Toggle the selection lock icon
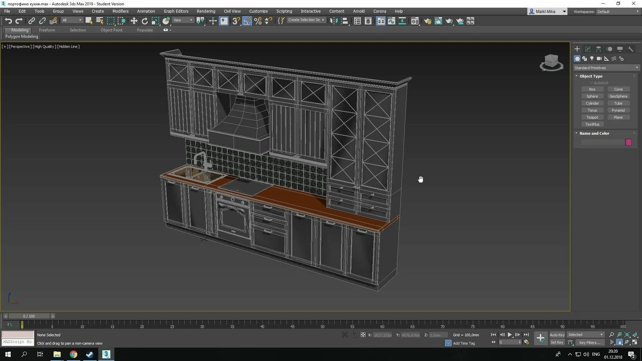Image resolution: width=642 pixels, height=361 pixels. pos(354,335)
